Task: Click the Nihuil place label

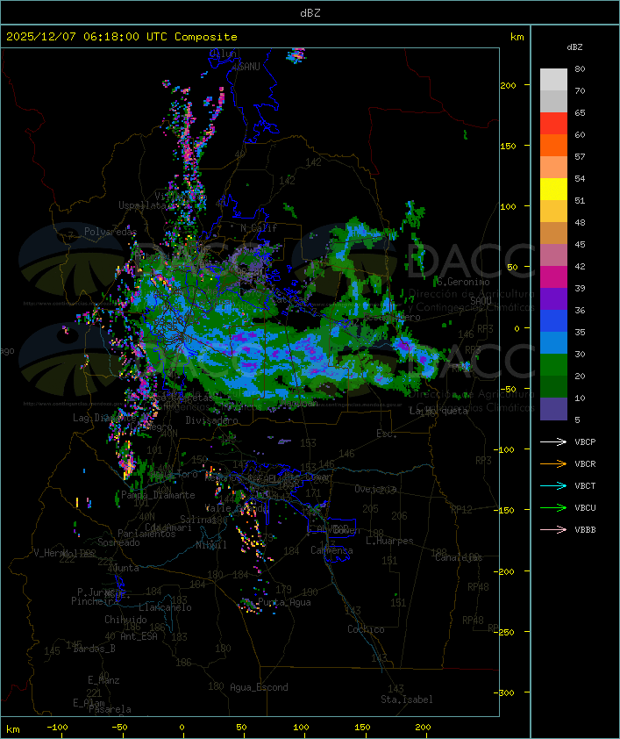Action: 211,545
